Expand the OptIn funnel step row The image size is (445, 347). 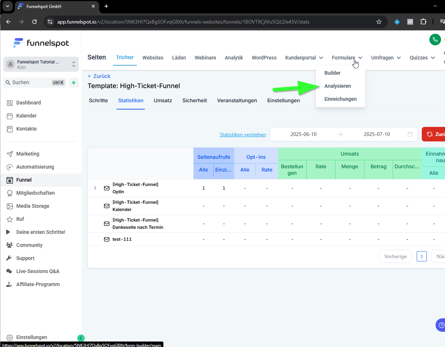tap(95, 188)
